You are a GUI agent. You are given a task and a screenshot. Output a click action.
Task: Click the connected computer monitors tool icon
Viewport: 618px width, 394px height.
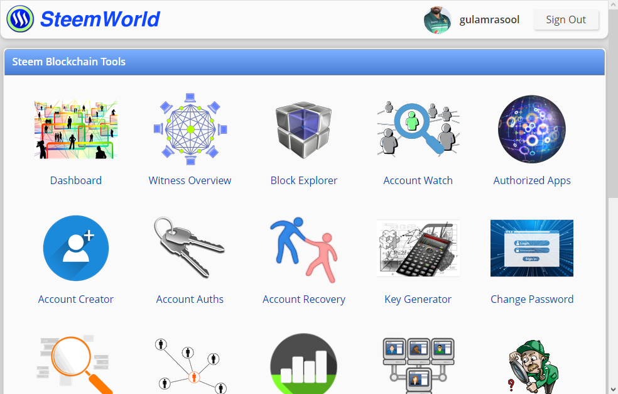point(418,366)
